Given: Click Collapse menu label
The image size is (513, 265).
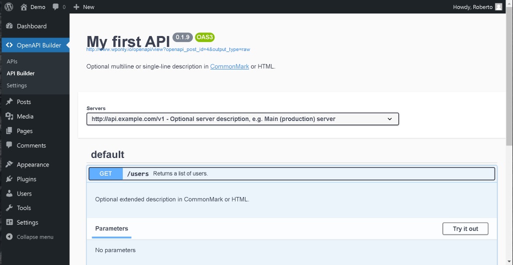Looking at the screenshot, I should pyautogui.click(x=35, y=237).
